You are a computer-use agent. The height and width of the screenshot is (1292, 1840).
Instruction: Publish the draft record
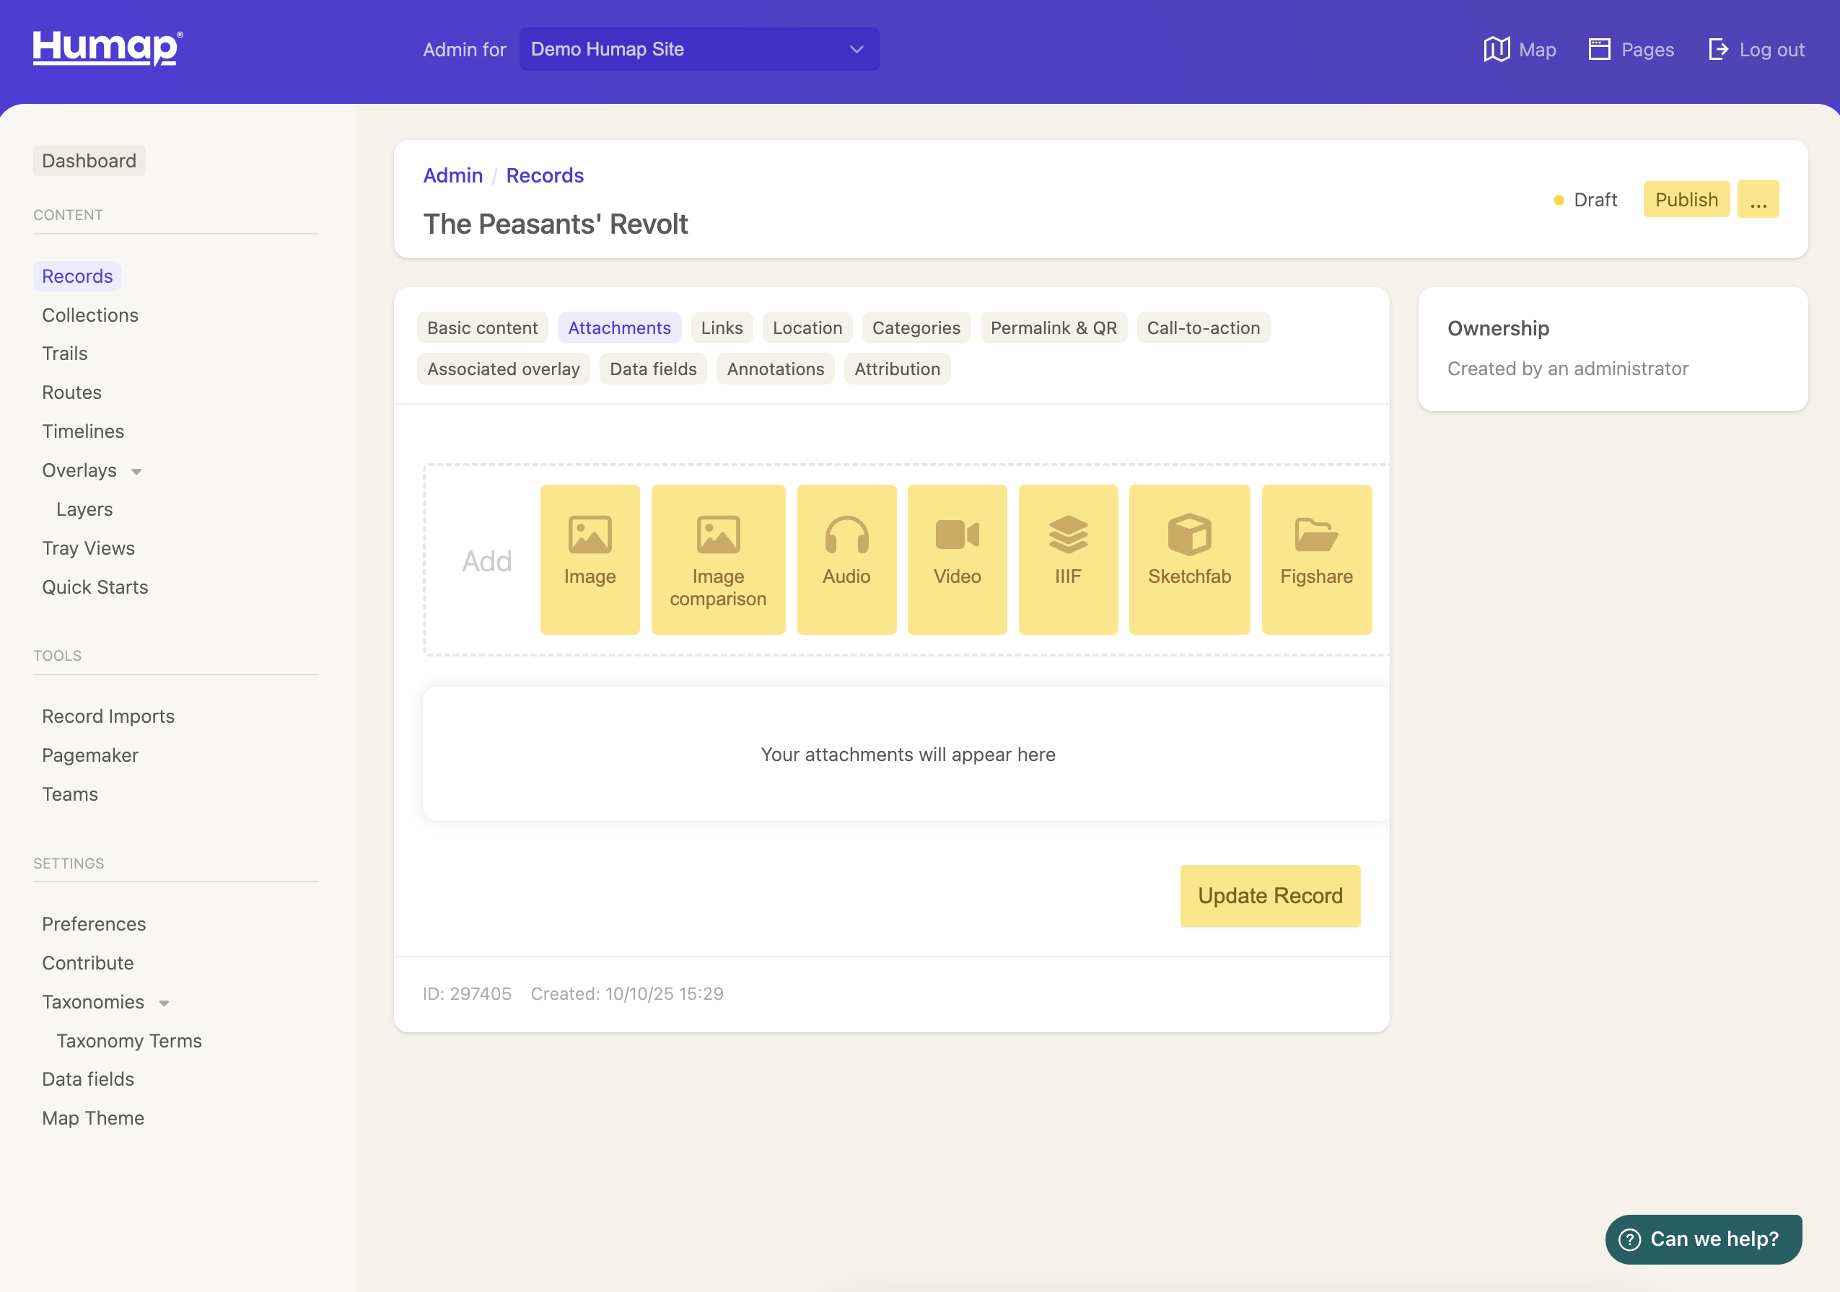point(1686,199)
